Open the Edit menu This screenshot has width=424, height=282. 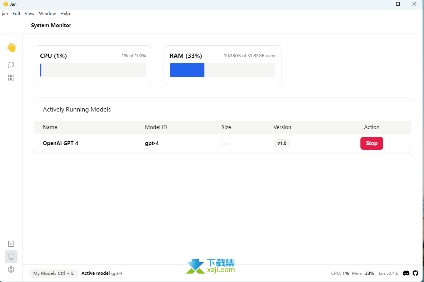16,14
